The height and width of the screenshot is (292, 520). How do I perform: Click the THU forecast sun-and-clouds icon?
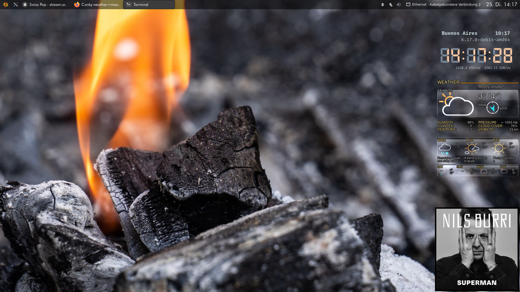pos(471,148)
